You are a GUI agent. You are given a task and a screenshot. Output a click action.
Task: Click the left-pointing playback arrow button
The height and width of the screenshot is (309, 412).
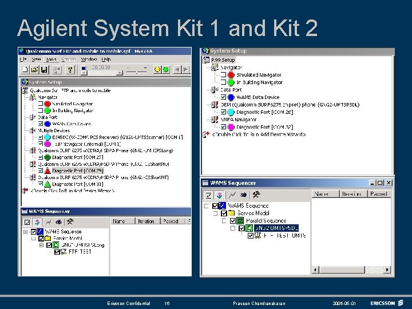pyautogui.click(x=177, y=70)
